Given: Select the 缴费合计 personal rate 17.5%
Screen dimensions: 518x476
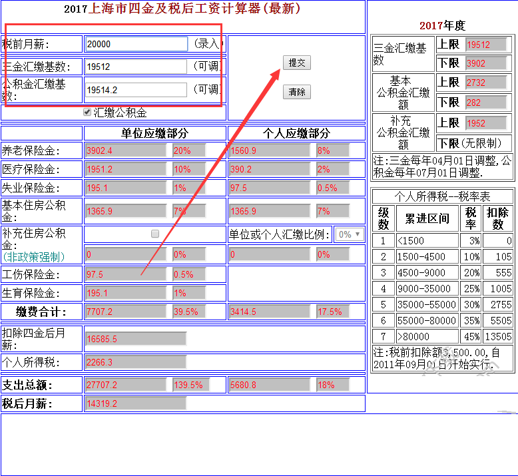Looking at the screenshot, I should 333,312.
